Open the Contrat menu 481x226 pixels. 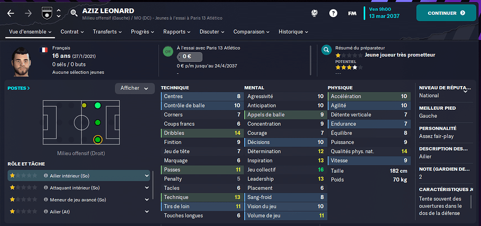(x=72, y=32)
